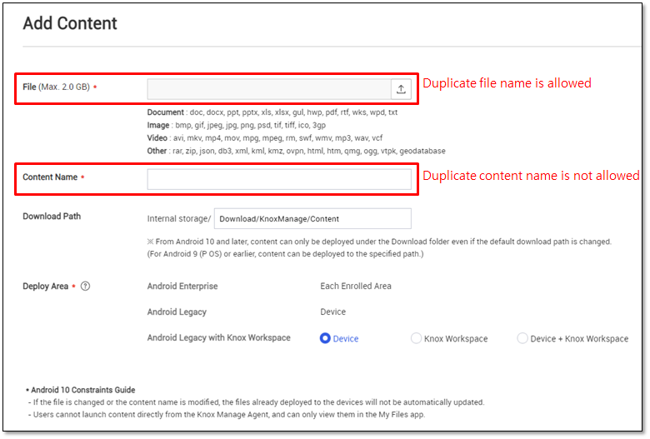
Task: Click the Download Path label
Action: point(52,217)
